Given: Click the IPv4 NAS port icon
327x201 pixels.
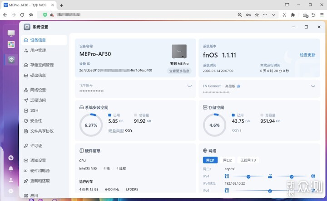Looking at the screenshot, I should point(227,176).
